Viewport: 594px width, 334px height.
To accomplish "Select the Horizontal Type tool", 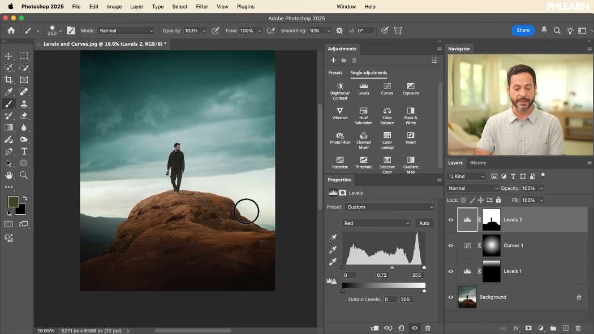I will [24, 151].
